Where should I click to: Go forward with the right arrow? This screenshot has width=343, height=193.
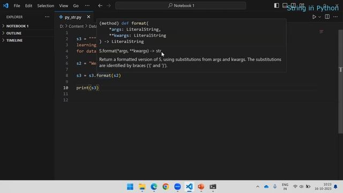coord(109,6)
